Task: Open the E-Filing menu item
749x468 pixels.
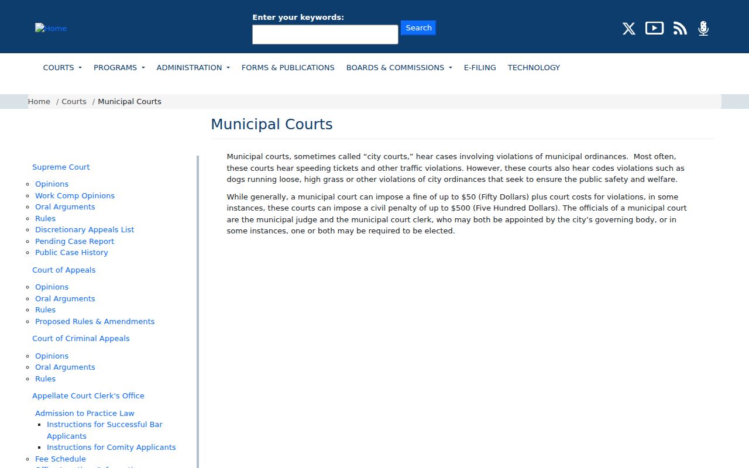Action: [480, 67]
